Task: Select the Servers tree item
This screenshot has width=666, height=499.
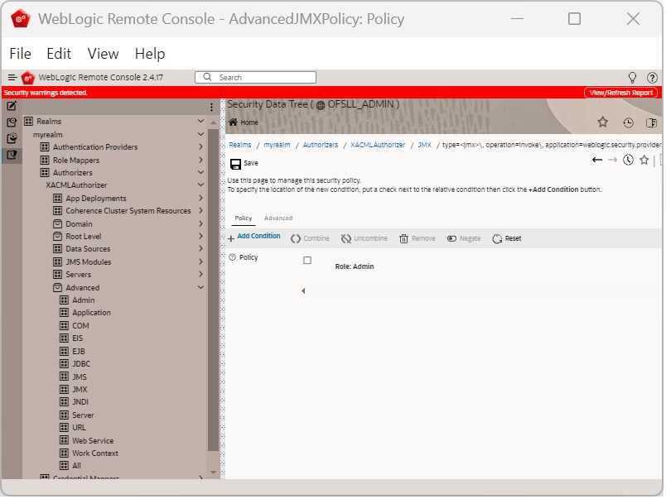Action: tap(79, 276)
